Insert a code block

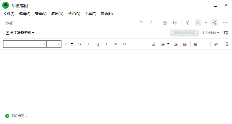click(124, 44)
